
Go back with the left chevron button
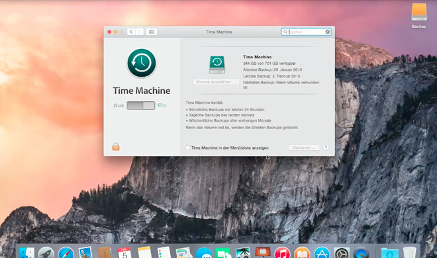(x=131, y=32)
